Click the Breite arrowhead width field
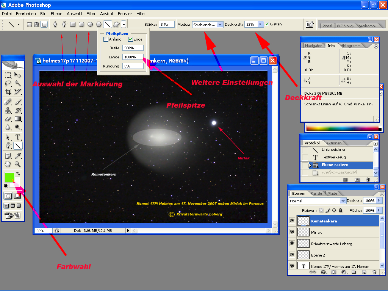Image resolution: width=388 pixels, height=291 pixels. pos(133,48)
